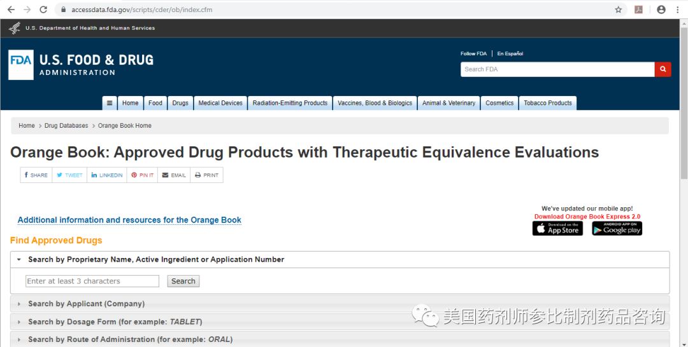Click Home in the breadcrumb
Screen dimensions: 688x347
[26, 126]
